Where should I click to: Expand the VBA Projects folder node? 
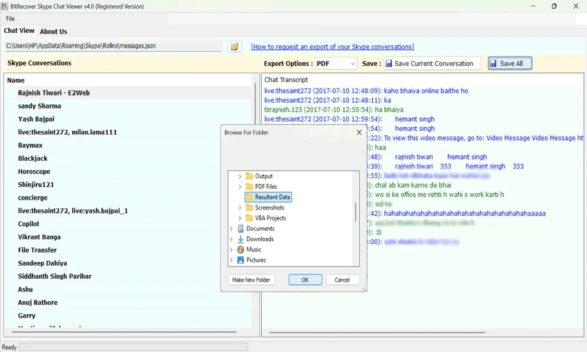[x=239, y=218]
